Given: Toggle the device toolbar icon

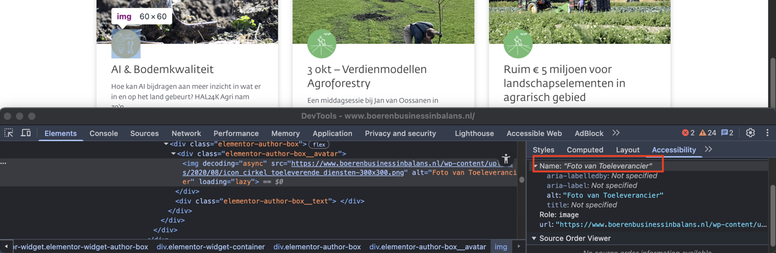Looking at the screenshot, I should click(26, 133).
